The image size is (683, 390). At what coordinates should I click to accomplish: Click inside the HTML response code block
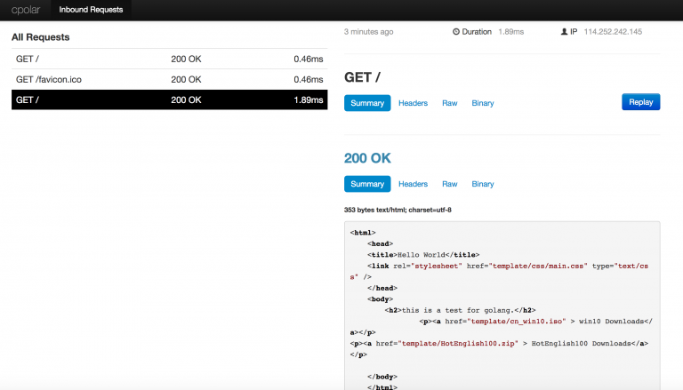(502, 302)
